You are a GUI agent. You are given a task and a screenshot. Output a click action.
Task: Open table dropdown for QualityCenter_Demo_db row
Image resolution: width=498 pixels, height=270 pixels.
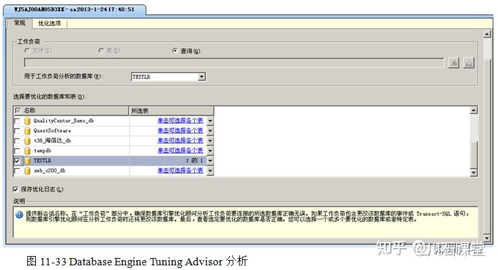210,121
